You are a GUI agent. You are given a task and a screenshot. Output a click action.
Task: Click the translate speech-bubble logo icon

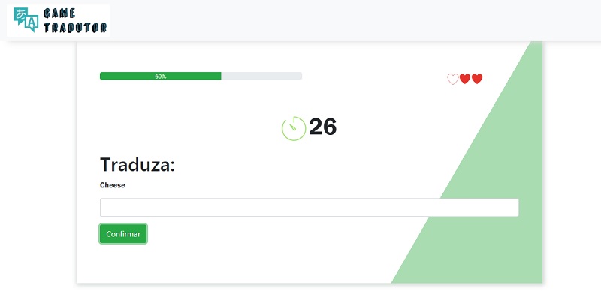click(x=26, y=20)
